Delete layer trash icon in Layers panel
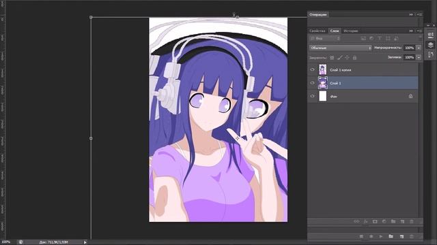437x245 pixels. point(411,221)
